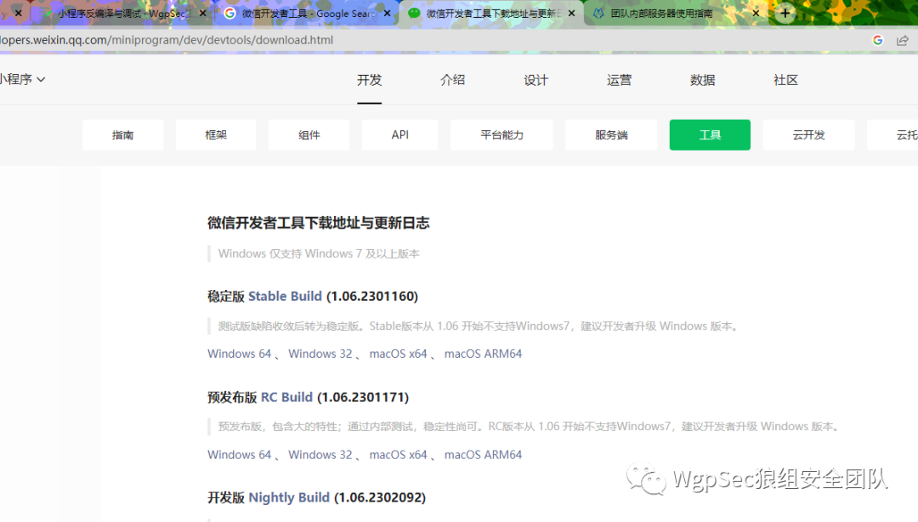Click the RC Build link

pyautogui.click(x=287, y=397)
